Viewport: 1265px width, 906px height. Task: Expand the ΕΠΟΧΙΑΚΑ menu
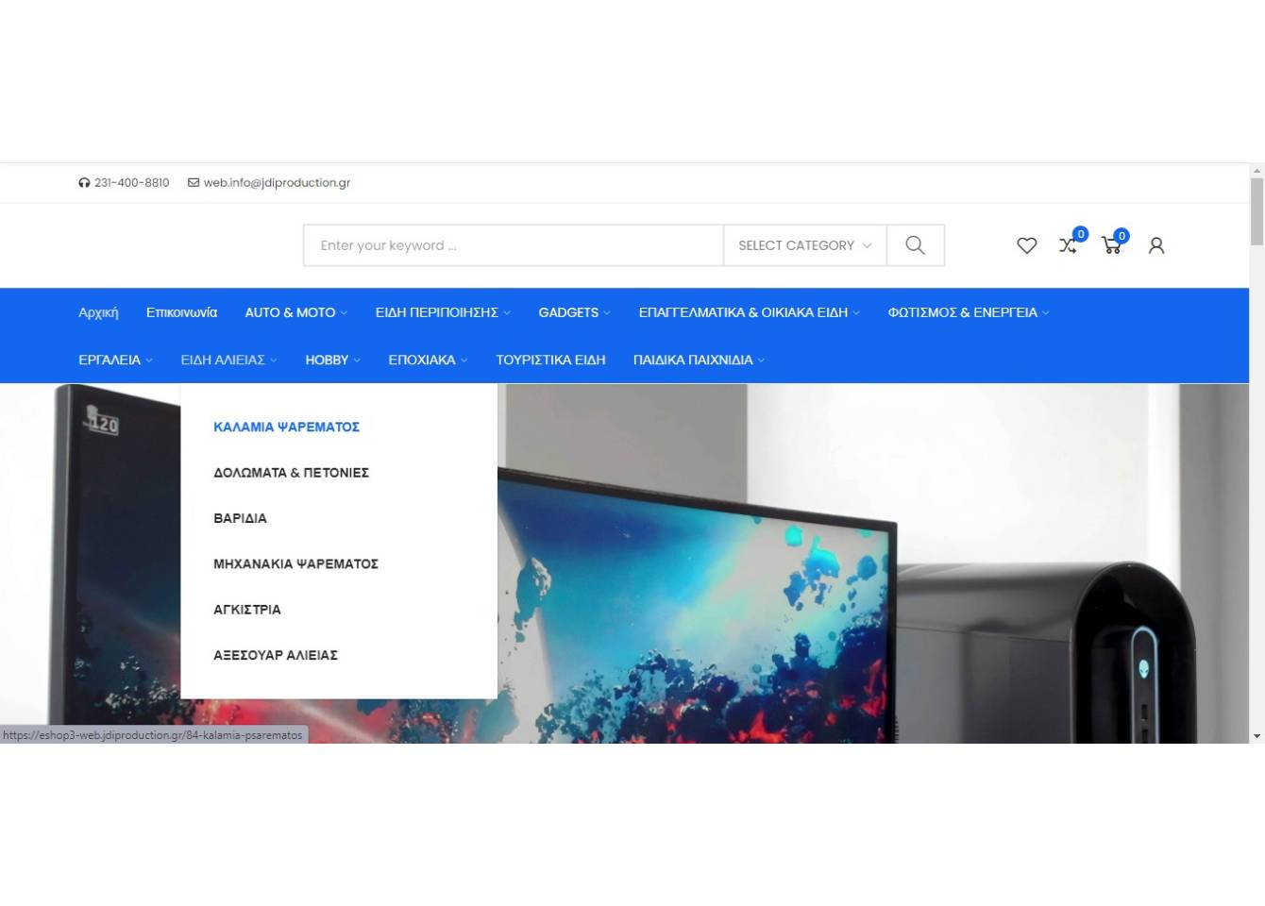pos(428,360)
